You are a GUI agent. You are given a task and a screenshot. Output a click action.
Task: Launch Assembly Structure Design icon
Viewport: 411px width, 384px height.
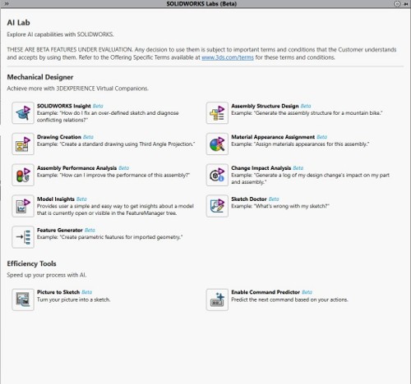pyautogui.click(x=217, y=113)
